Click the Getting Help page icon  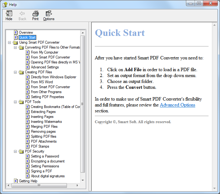(16, 181)
